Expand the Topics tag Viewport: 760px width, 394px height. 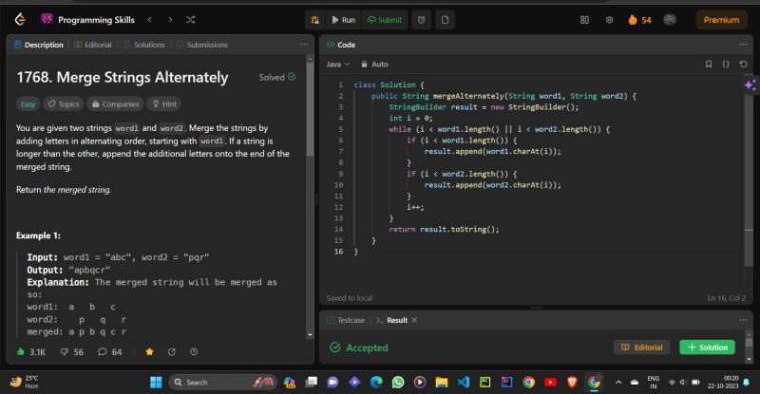pos(64,103)
